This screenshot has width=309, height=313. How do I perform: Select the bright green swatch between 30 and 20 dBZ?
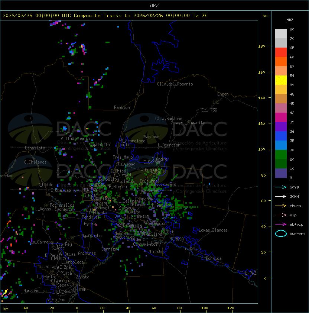(x=281, y=155)
